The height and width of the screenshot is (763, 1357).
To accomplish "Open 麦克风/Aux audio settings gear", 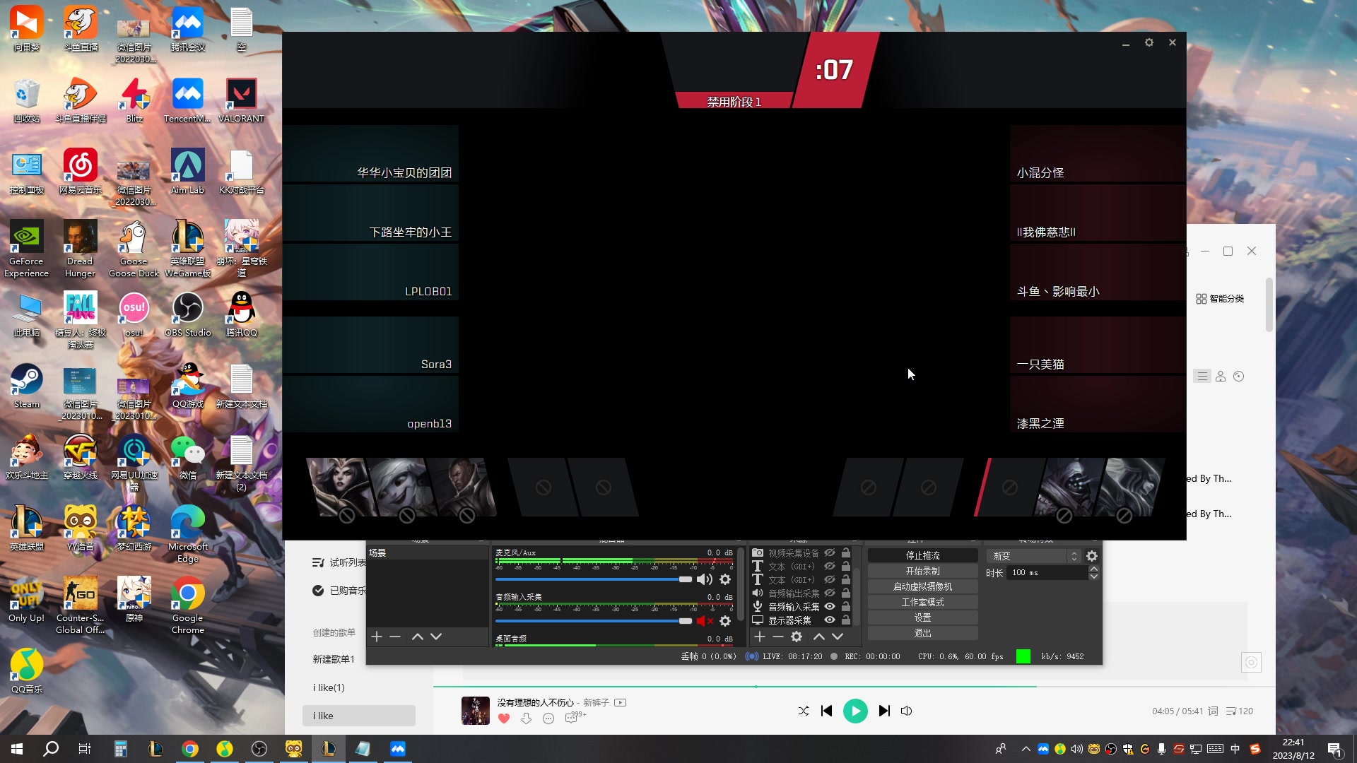I will coord(725,579).
